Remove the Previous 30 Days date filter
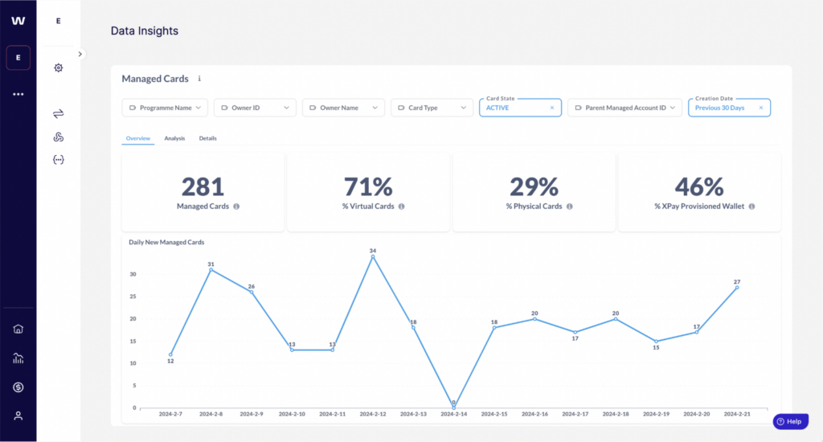The image size is (823, 442). coord(760,108)
